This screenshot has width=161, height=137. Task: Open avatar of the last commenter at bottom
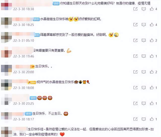click(x=6, y=132)
